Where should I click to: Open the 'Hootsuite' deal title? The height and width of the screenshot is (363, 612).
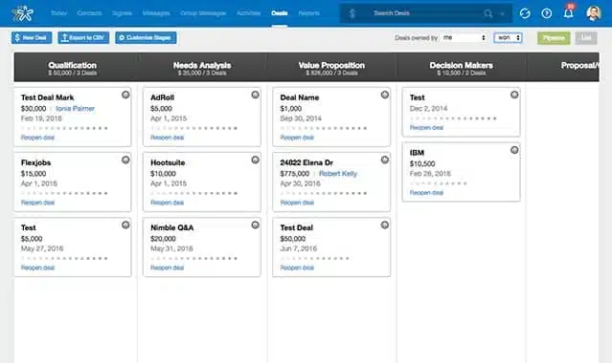pos(168,162)
